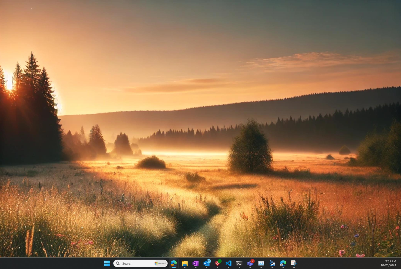The image size is (401, 269).
Task: Open Microsoft Teams with 2 notifications
Action: click(250, 263)
